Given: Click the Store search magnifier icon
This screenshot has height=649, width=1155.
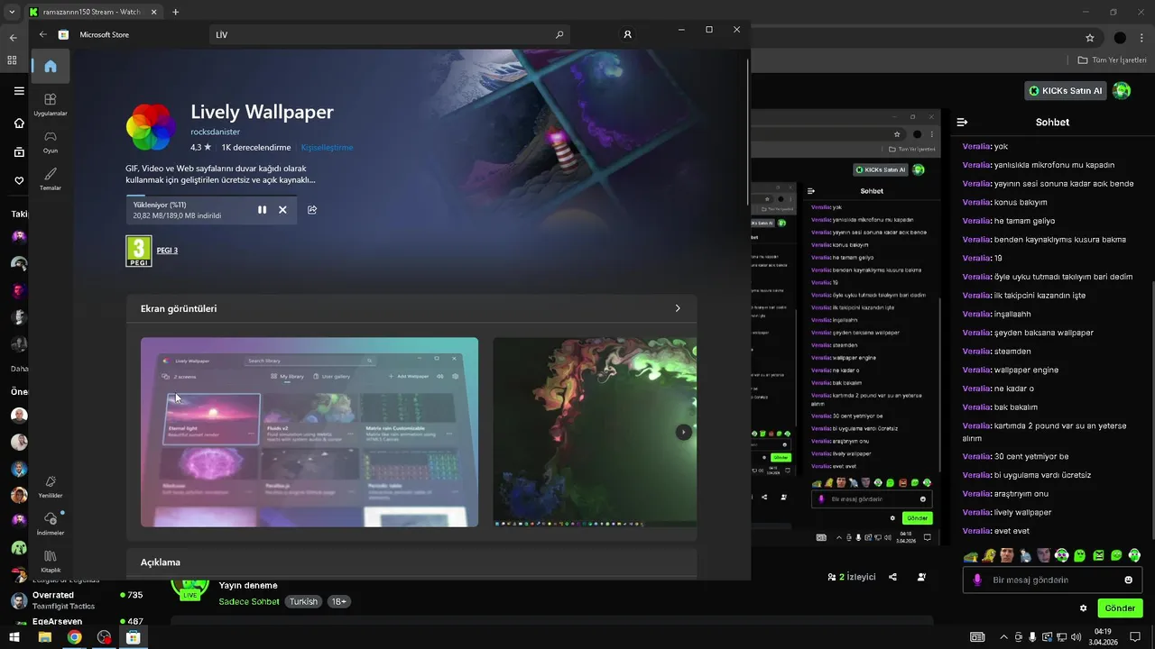Looking at the screenshot, I should [x=559, y=34].
